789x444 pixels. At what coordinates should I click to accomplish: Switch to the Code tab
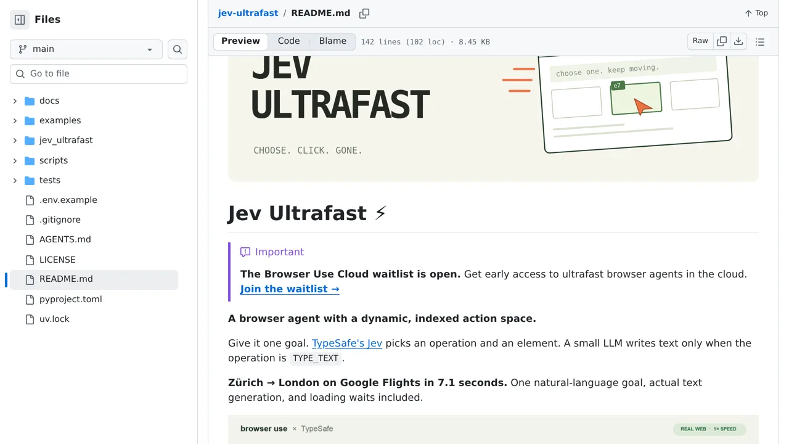[x=288, y=41]
